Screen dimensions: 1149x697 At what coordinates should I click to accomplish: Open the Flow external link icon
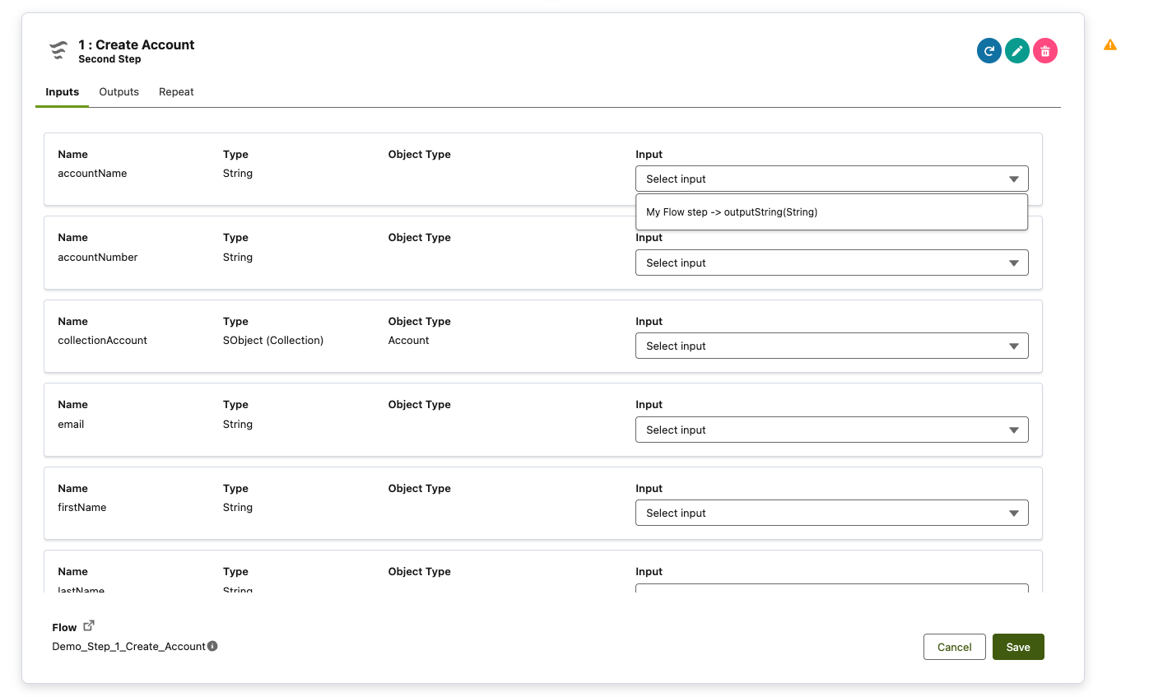point(88,624)
